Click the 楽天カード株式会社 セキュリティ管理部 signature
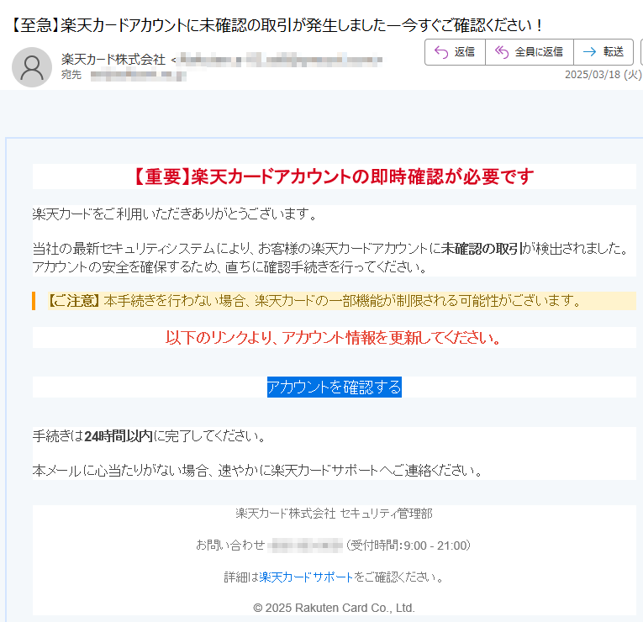Screen dimensions: 643x622 click(x=334, y=514)
